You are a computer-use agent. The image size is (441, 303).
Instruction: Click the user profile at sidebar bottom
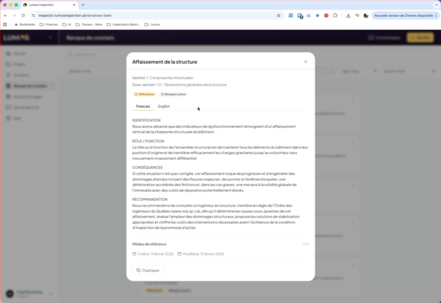pyautogui.click(x=29, y=293)
